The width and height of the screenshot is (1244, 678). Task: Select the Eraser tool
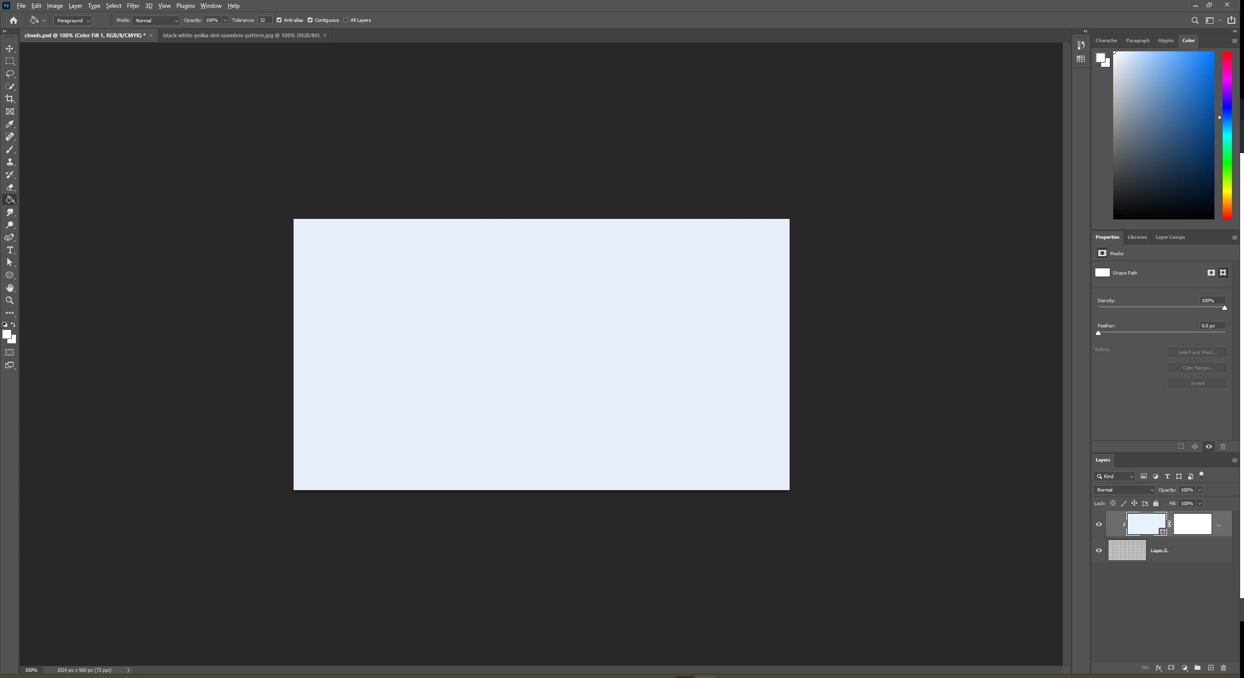(x=10, y=187)
